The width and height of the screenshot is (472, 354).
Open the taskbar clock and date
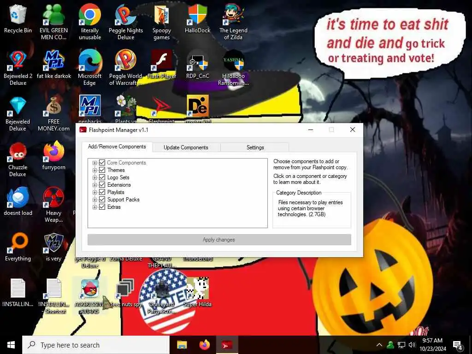point(432,345)
